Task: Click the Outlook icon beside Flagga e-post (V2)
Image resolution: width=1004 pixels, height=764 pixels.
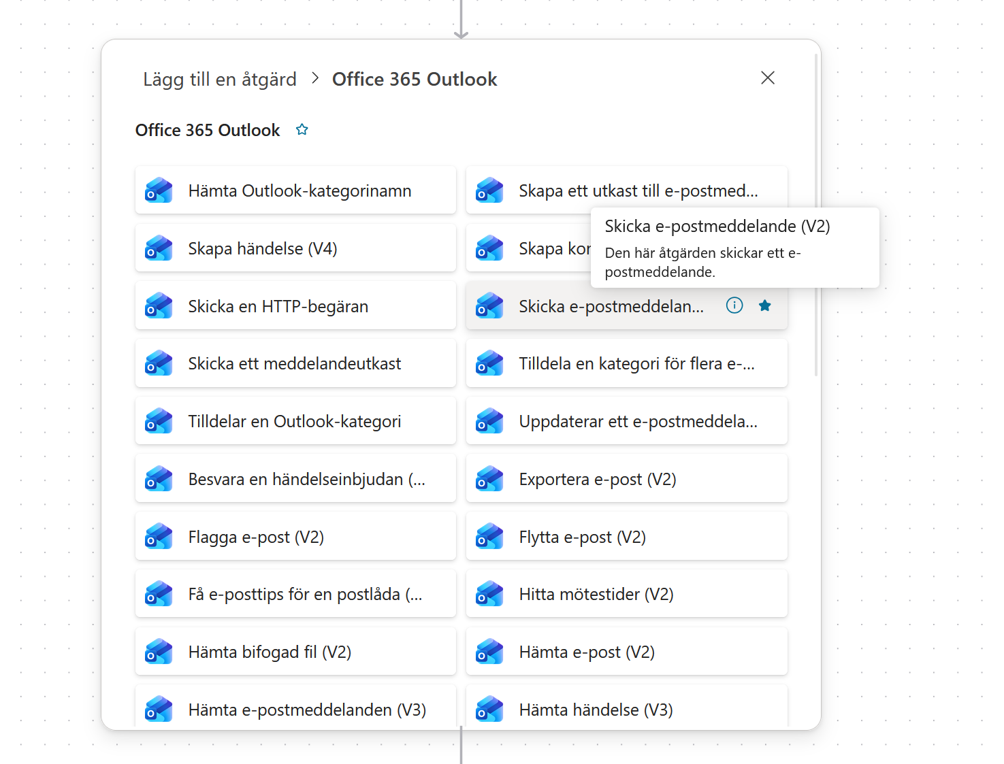Action: (159, 537)
